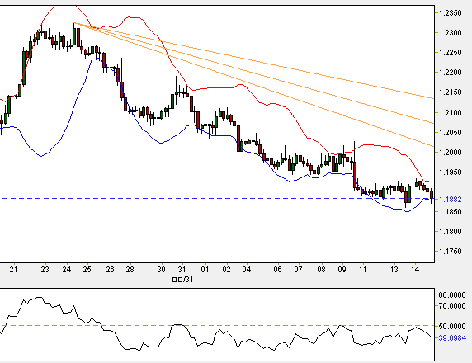Click the 1.2250 price axis label
The width and height of the screenshot is (472, 363).
coord(450,53)
